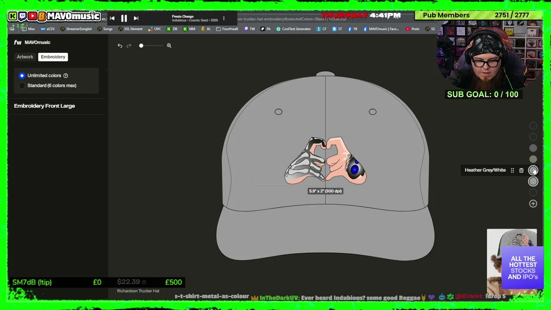Open the SSL Element bookmark

click(x=130, y=29)
